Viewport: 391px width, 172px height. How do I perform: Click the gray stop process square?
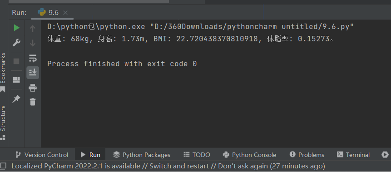tap(16, 61)
